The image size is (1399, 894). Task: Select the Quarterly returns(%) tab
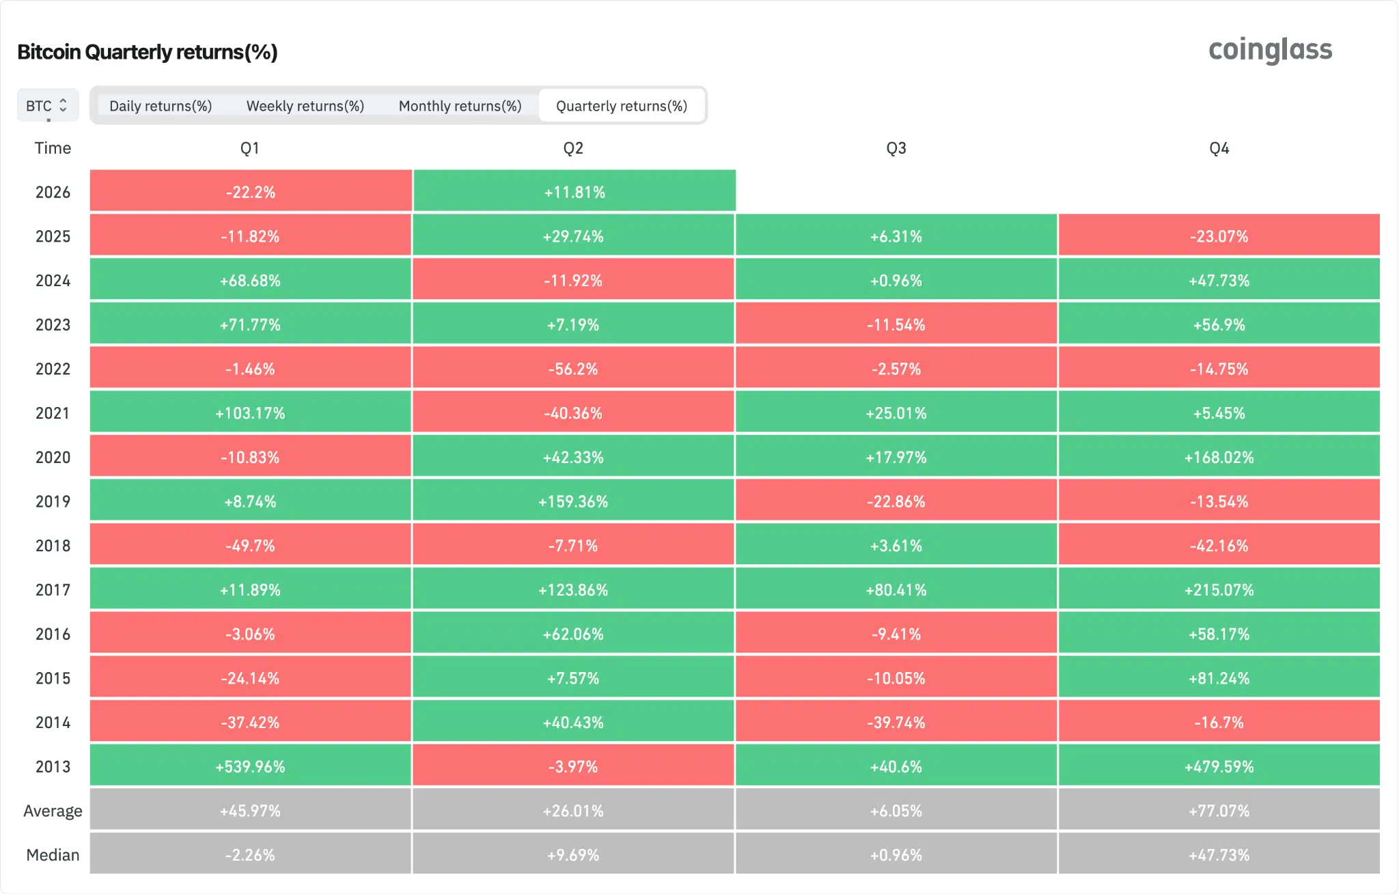click(622, 106)
